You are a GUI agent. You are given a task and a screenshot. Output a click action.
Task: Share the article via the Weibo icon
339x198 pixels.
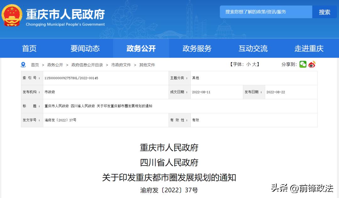[x=311, y=64]
